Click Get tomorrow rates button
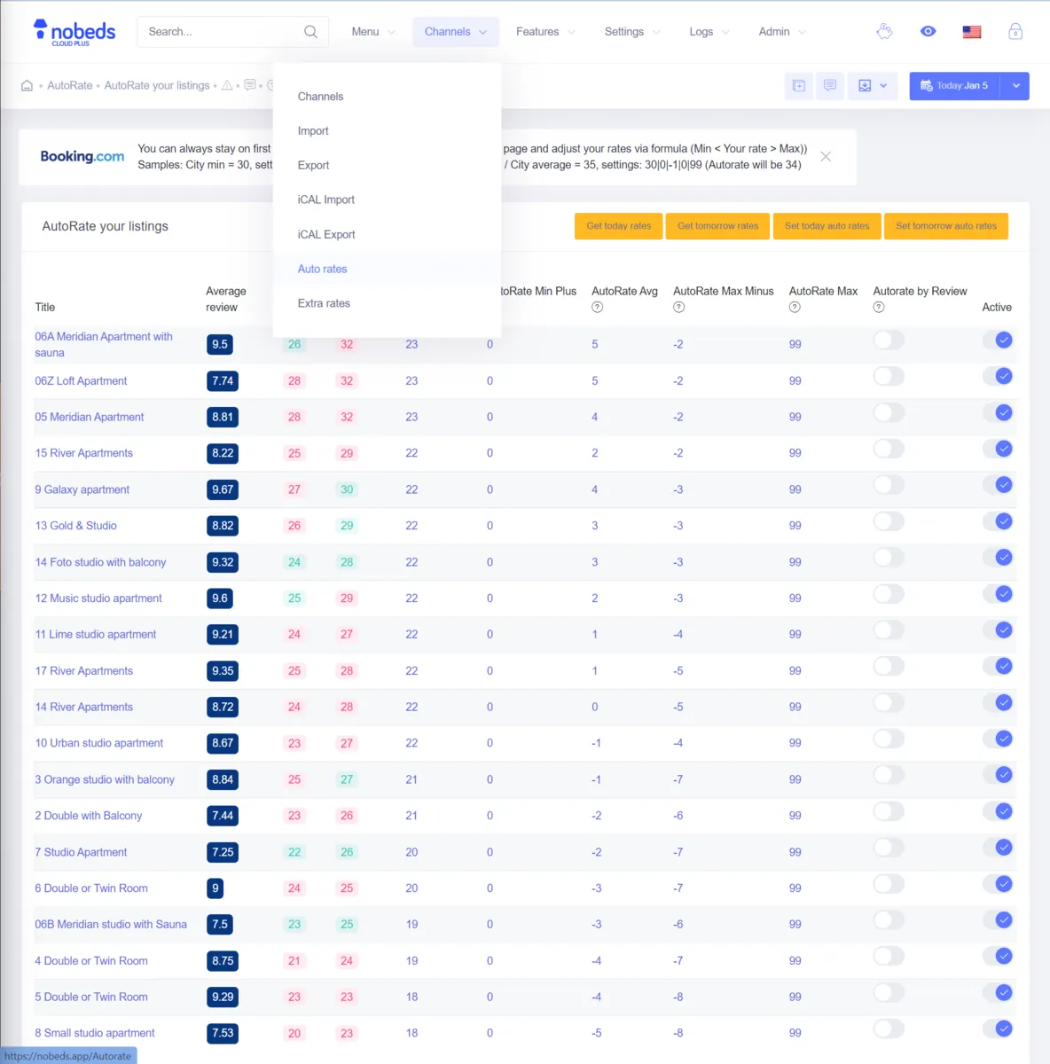The height and width of the screenshot is (1064, 1050). click(x=718, y=226)
